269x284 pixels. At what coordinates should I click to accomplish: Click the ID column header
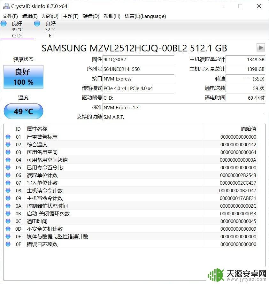pos(18,129)
